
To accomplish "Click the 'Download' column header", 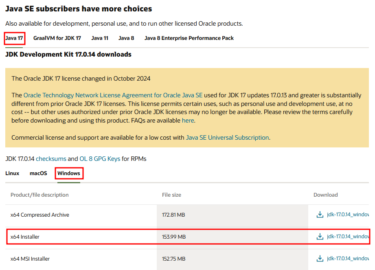I will pos(325,195).
